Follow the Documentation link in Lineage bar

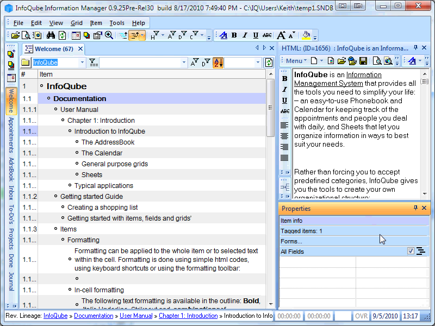[x=94, y=316]
